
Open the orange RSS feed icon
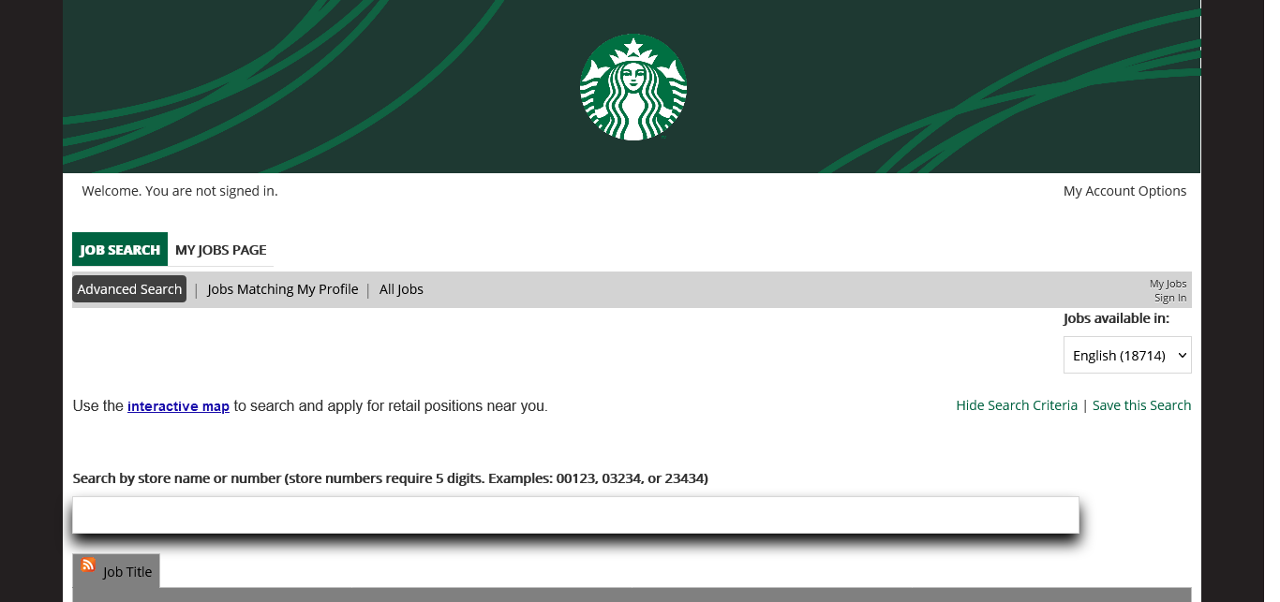(x=88, y=565)
